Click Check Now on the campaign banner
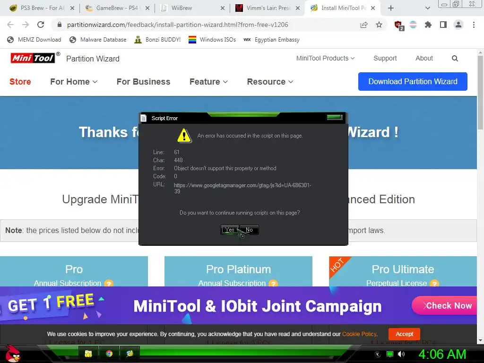 tap(445, 306)
